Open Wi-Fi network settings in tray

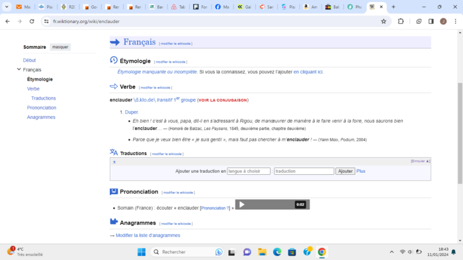pos(402,252)
